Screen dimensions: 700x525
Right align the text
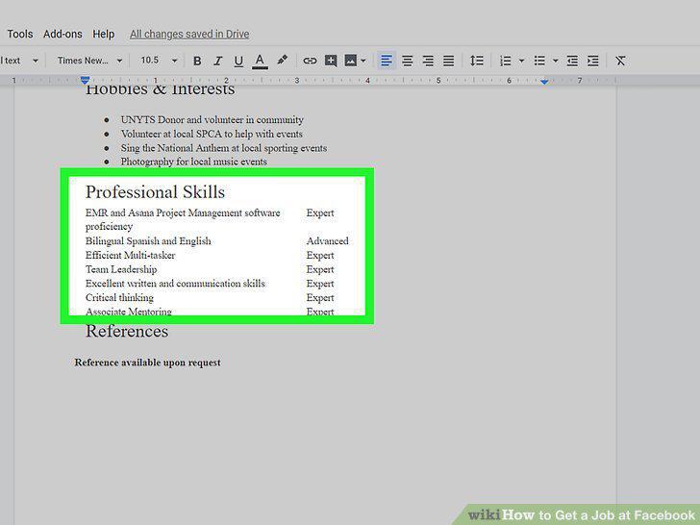428,61
